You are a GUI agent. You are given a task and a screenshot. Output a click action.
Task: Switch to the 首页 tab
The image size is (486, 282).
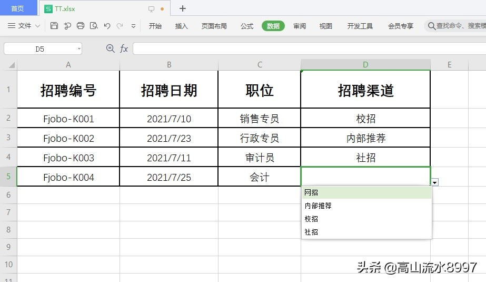tap(18, 8)
